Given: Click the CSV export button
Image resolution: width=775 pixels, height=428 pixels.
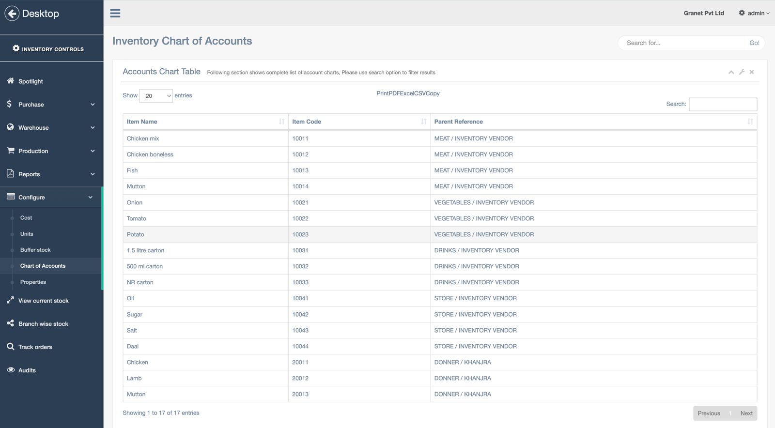Looking at the screenshot, I should pos(420,93).
